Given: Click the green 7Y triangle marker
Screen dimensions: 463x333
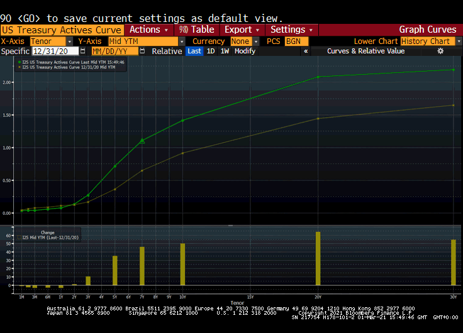Looking at the screenshot, I should (142, 141).
